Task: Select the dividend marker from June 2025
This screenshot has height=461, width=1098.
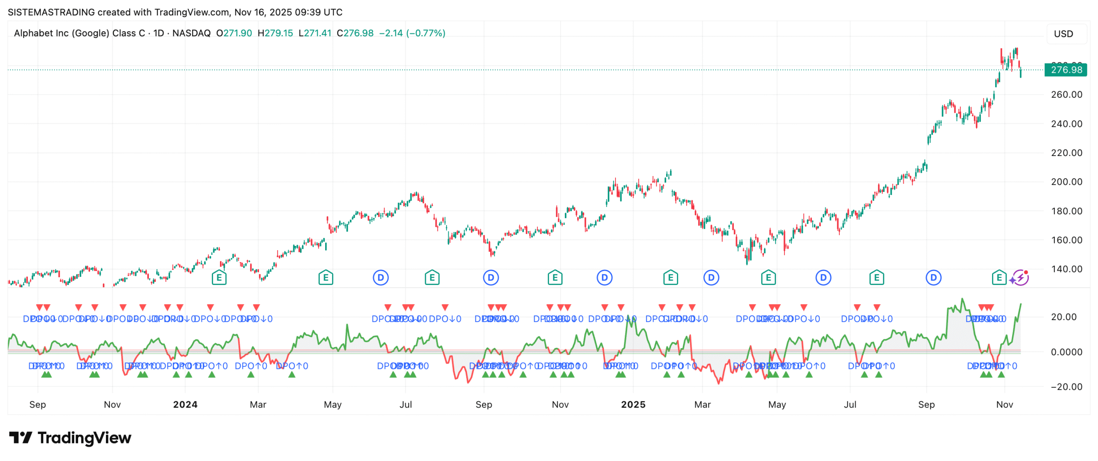Action: click(x=823, y=278)
